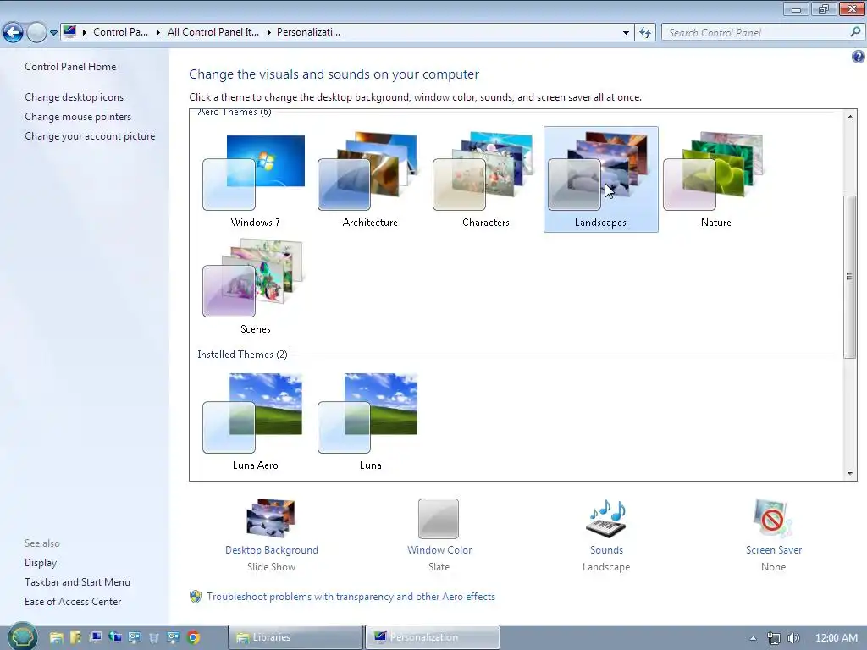Click the Back navigation button

pyautogui.click(x=14, y=33)
